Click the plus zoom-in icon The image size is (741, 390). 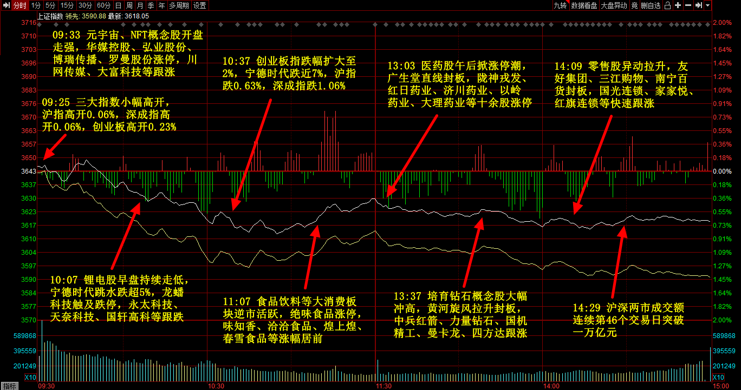coord(678,5)
